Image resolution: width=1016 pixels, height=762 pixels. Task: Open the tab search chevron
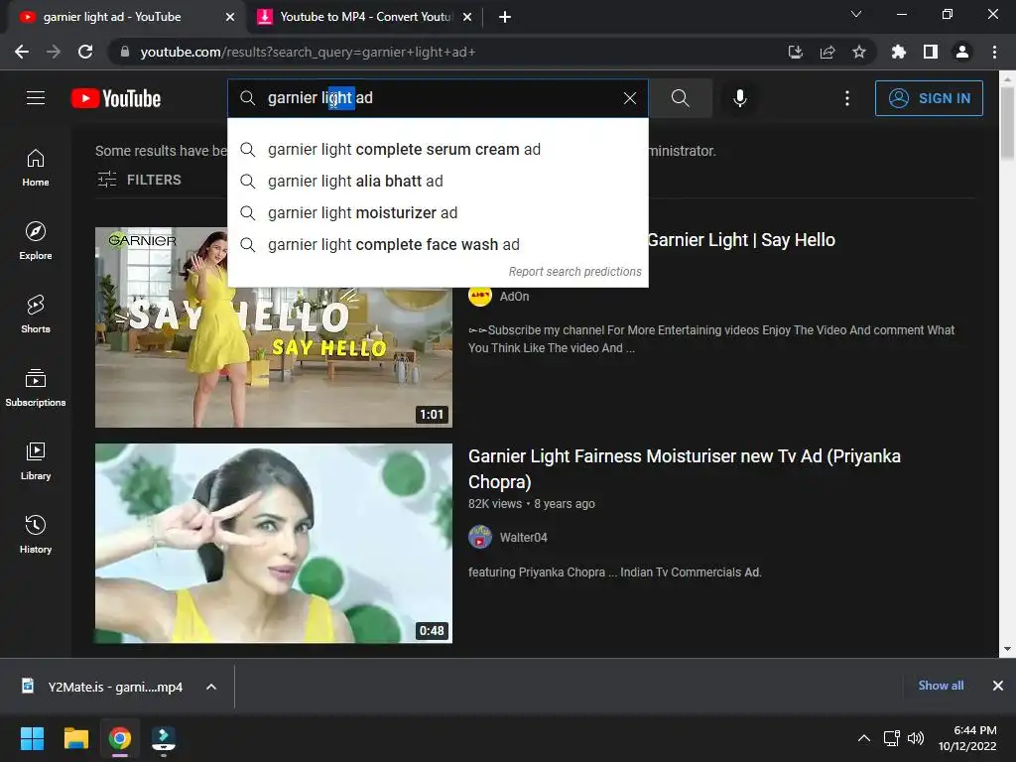[856, 14]
